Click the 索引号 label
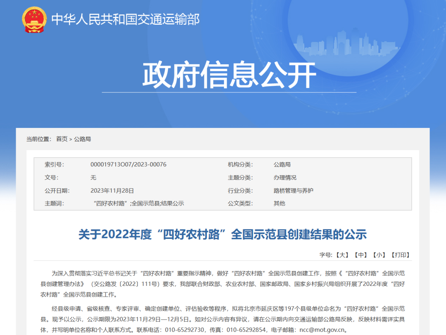The image size is (446, 335). click(54, 165)
